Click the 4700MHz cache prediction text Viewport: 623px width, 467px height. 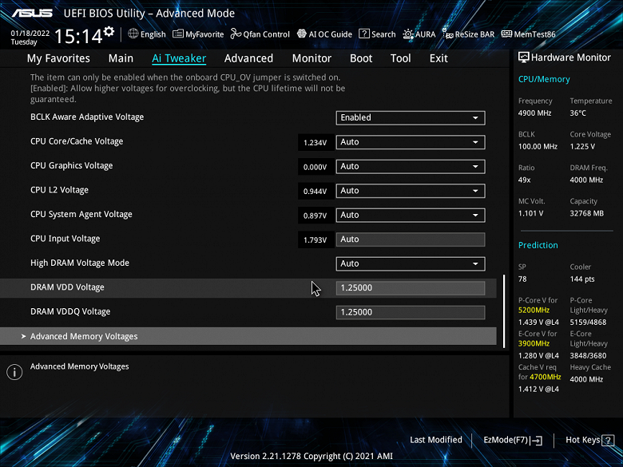click(545, 377)
